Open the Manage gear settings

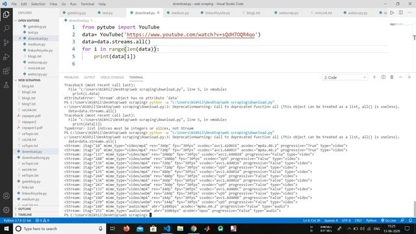click(x=6, y=210)
